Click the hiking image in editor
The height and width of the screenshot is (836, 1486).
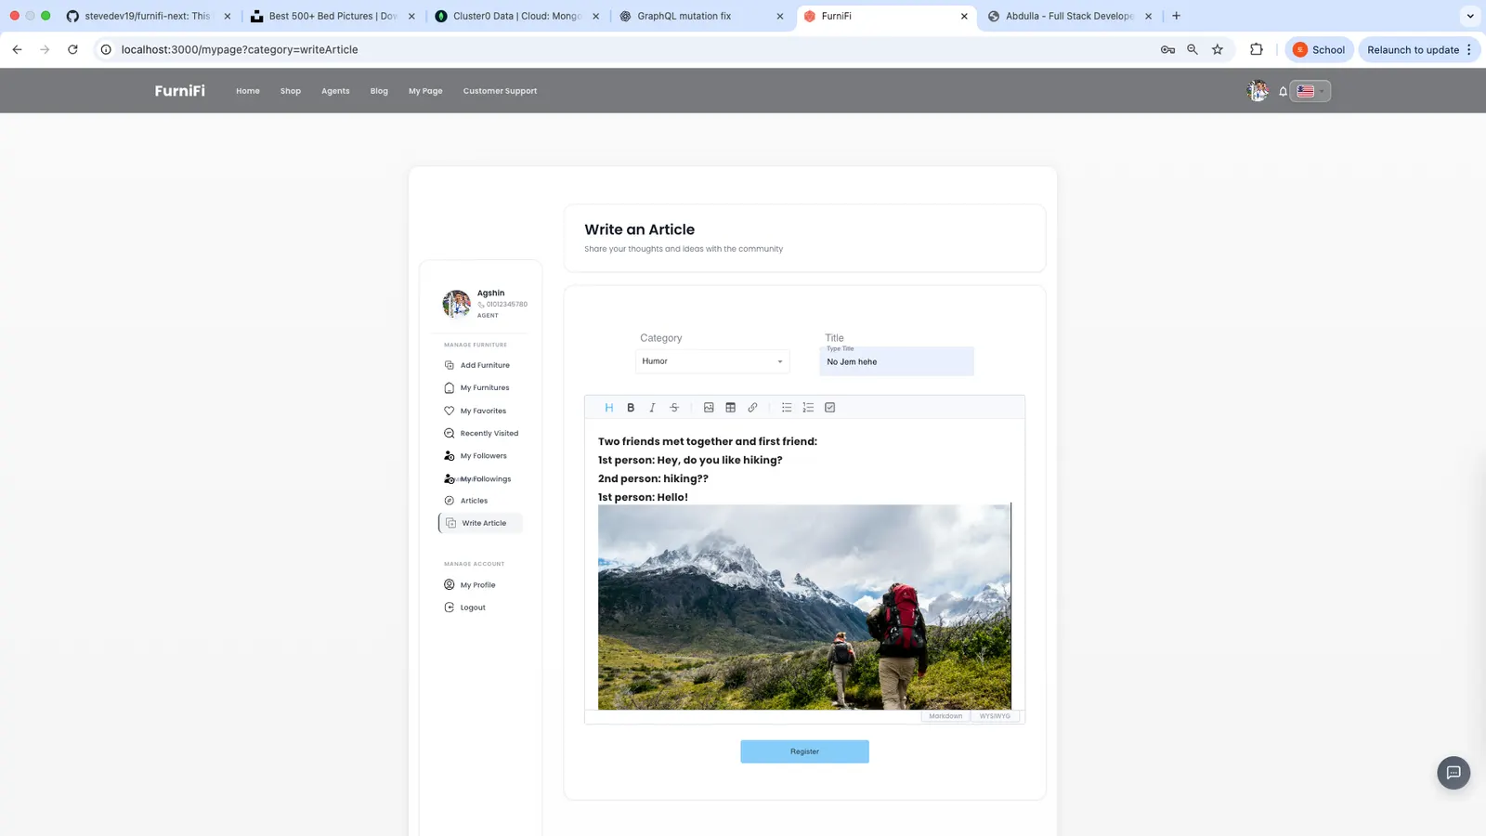(x=804, y=607)
